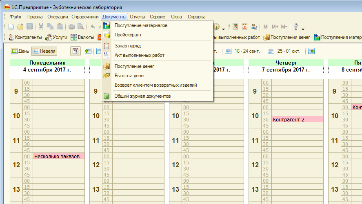Click the Поступления денег toolbar button
The width and height of the screenshot is (362, 204).
(287, 38)
